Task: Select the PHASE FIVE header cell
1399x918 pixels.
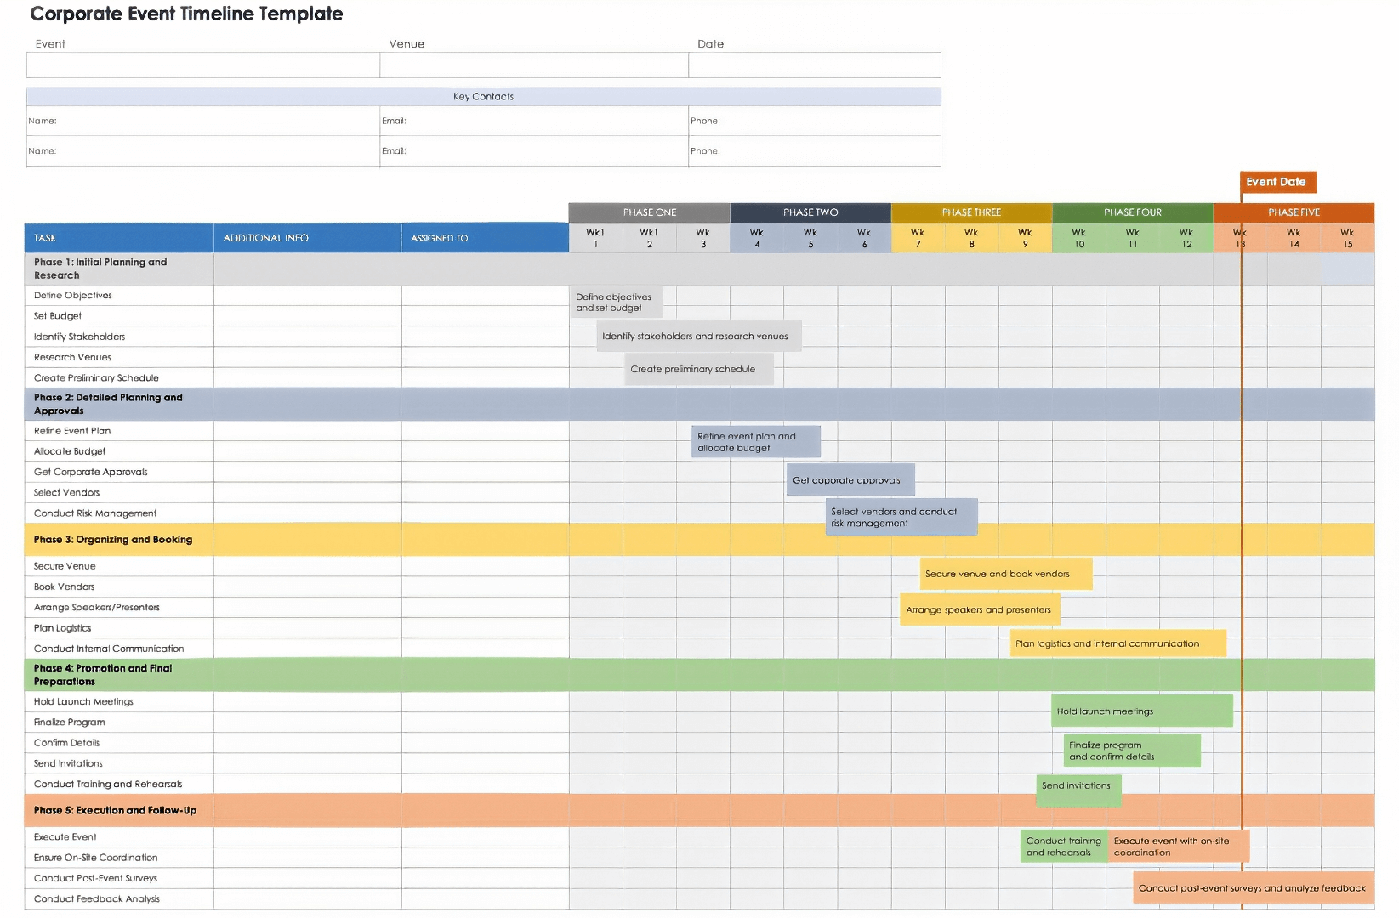Action: [1294, 212]
